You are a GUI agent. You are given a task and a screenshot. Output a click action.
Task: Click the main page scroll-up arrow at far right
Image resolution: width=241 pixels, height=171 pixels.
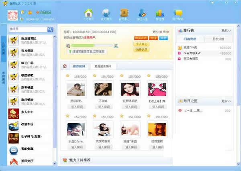[x=238, y=26]
